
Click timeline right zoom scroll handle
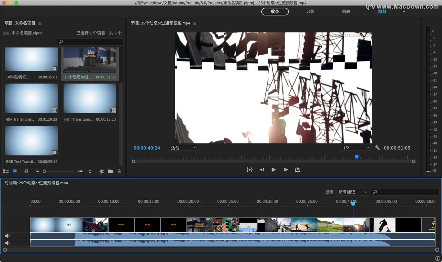click(x=437, y=250)
